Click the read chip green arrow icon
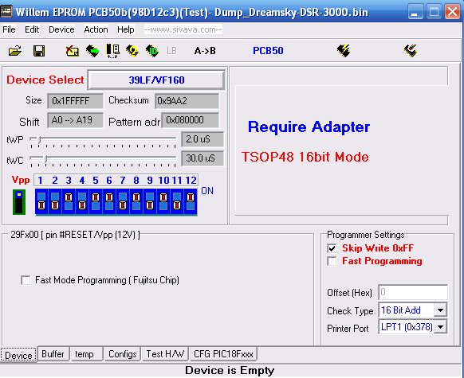Viewport: 464px width, 378px height. pyautogui.click(x=92, y=51)
